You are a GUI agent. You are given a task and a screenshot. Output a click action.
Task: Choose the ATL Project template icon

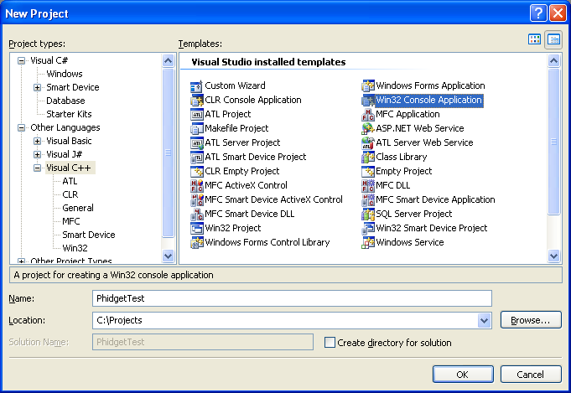click(197, 115)
